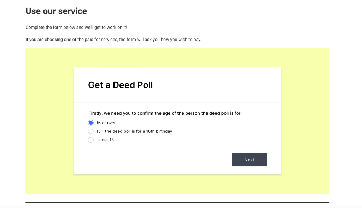Screen dimensions: 362x208
Task: Click the yellow background left of the form
Action: [49, 121]
